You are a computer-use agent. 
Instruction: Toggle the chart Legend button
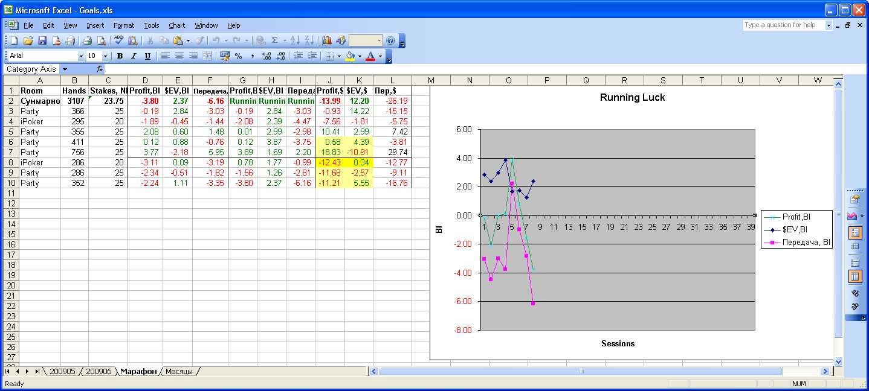854,232
